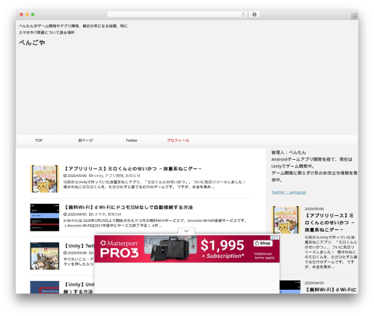Screen dimensions: 374x316
Task: Click the browser reload icon
Action: 243,15
